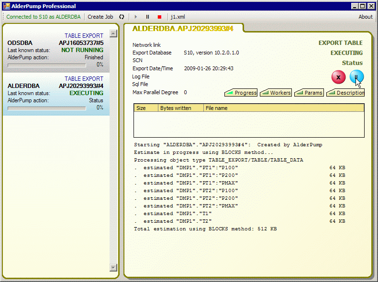Sort by the Bytes written column header
The image size is (378, 282).
click(181, 108)
